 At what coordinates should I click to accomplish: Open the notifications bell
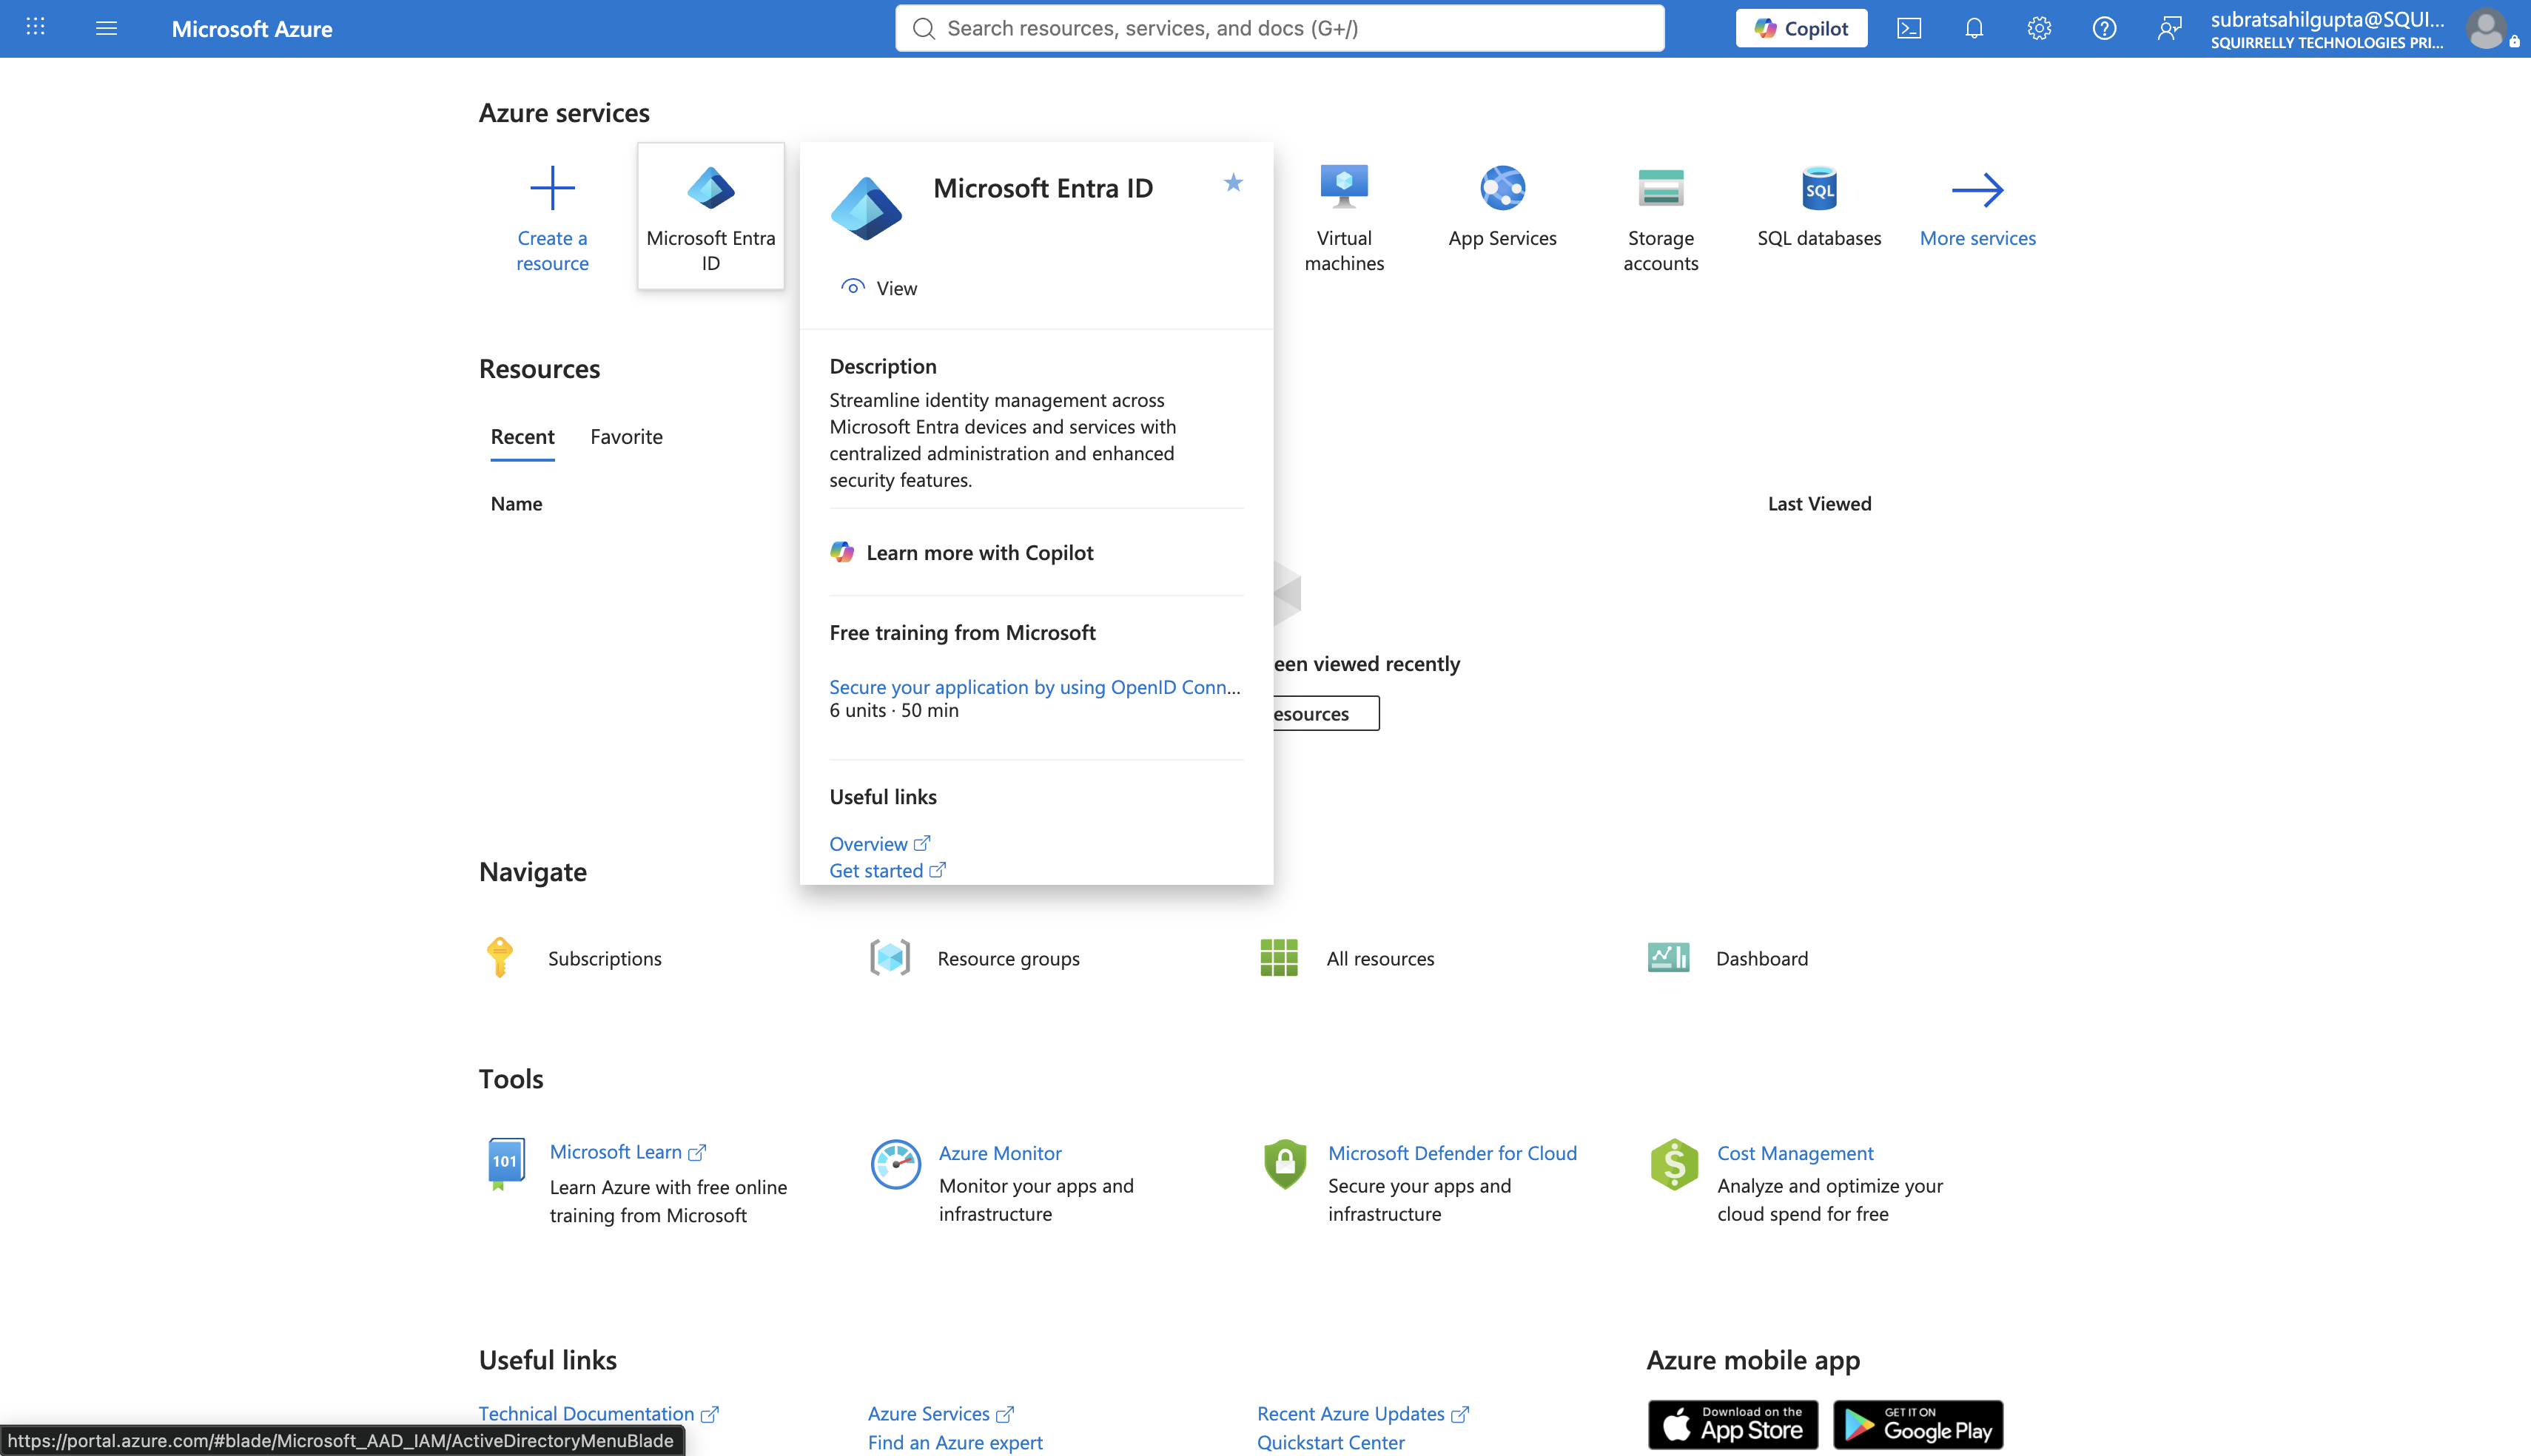[1974, 28]
